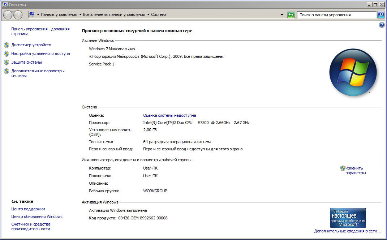Image resolution: width=387 pixels, height=240 pixels.
Task: Click the Поиск в панели управления field
Action: coord(337,15)
